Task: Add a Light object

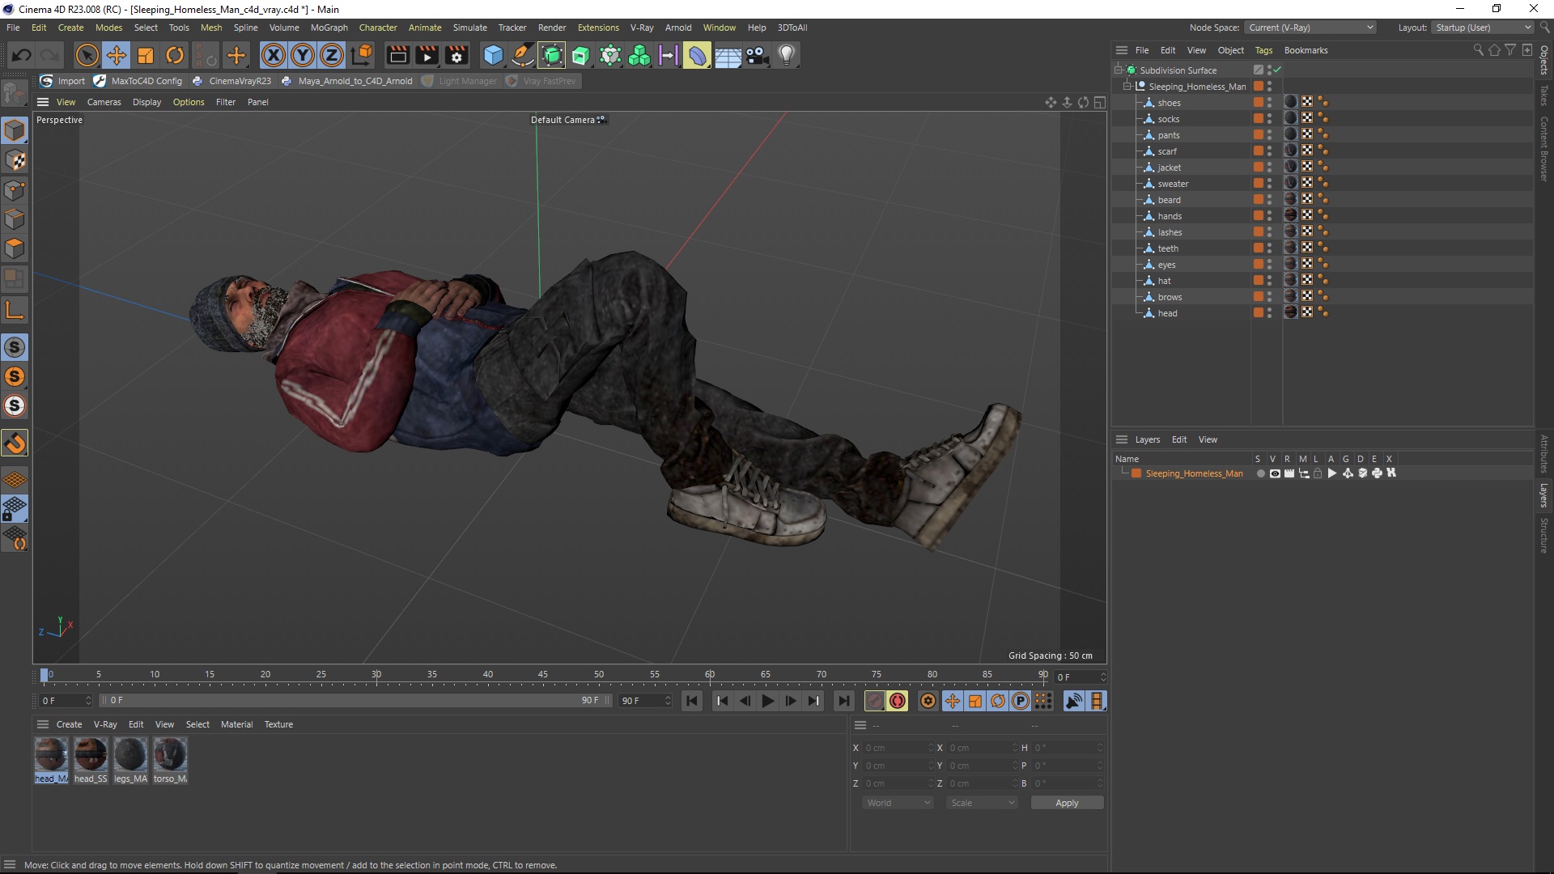Action: click(787, 55)
